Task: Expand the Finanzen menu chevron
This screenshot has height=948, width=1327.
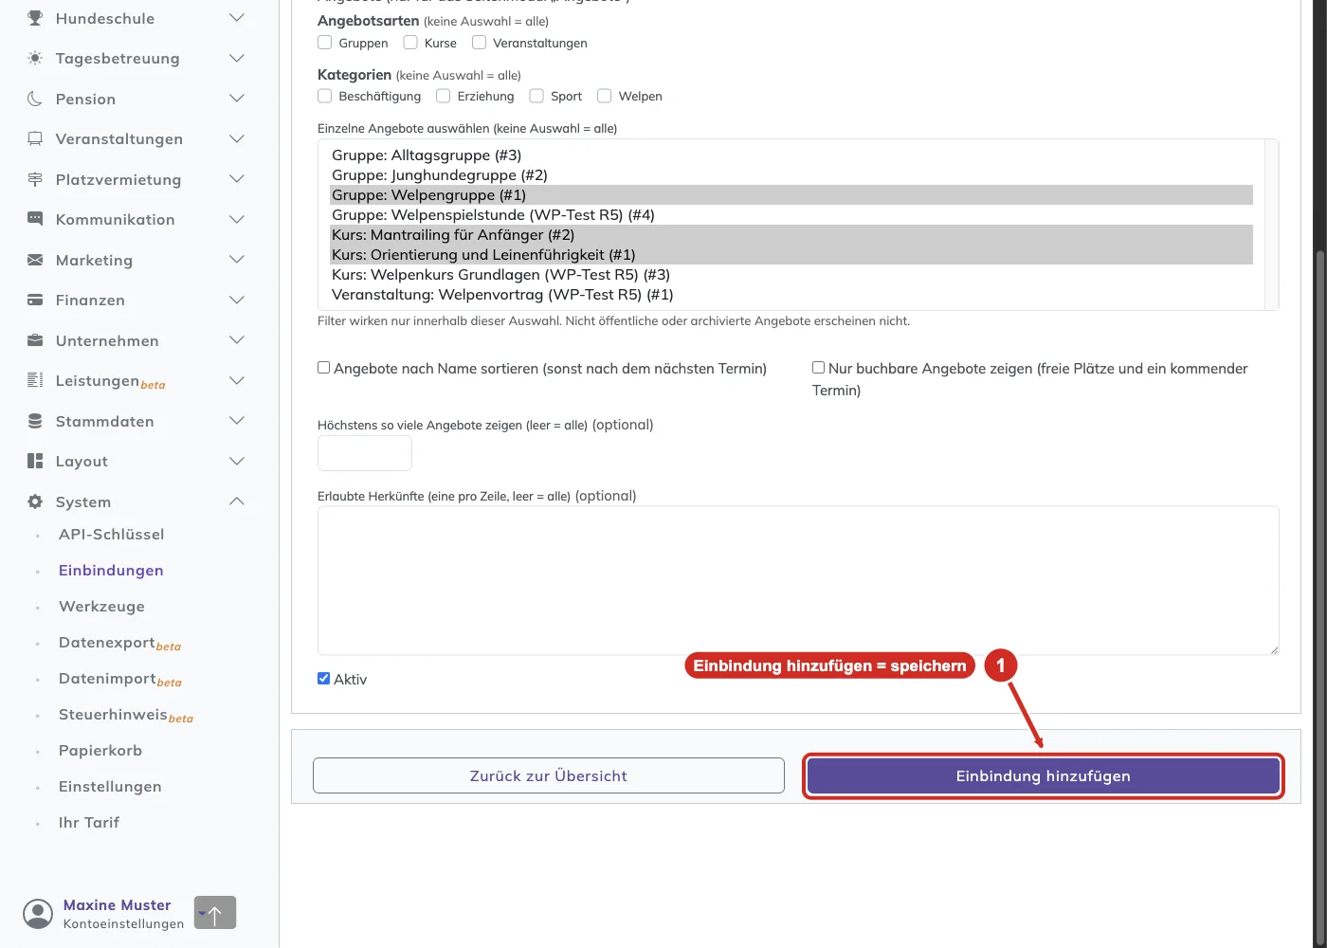Action: [x=237, y=300]
